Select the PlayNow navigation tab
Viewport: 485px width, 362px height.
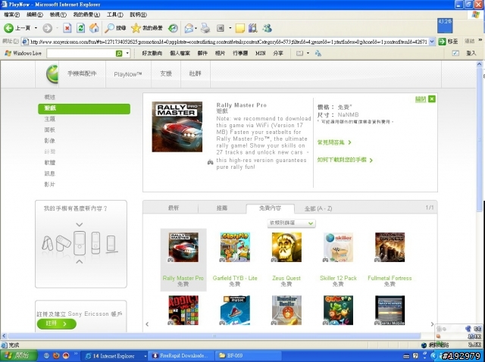pyautogui.click(x=128, y=74)
